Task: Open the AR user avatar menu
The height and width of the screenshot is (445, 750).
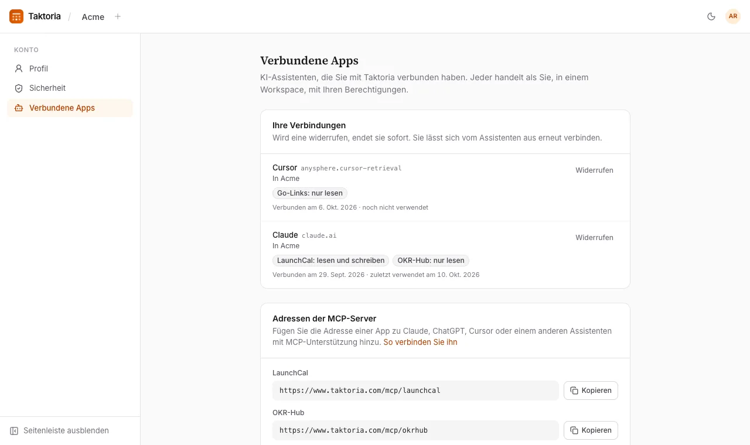Action: 733,16
